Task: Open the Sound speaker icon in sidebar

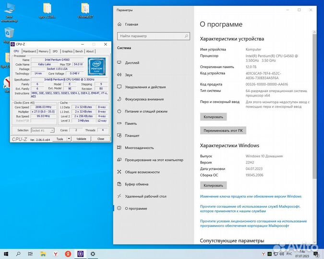Action: tap(119, 75)
